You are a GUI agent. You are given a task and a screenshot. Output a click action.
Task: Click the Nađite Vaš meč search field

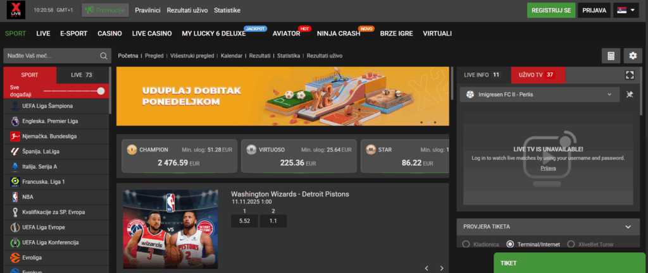pyautogui.click(x=57, y=56)
